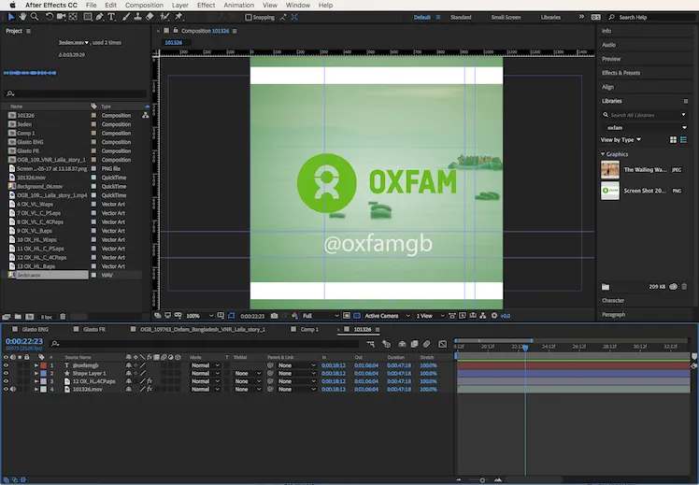Open the Full resolution dropdown
Image resolution: width=699 pixels, height=485 pixels.
[321, 316]
